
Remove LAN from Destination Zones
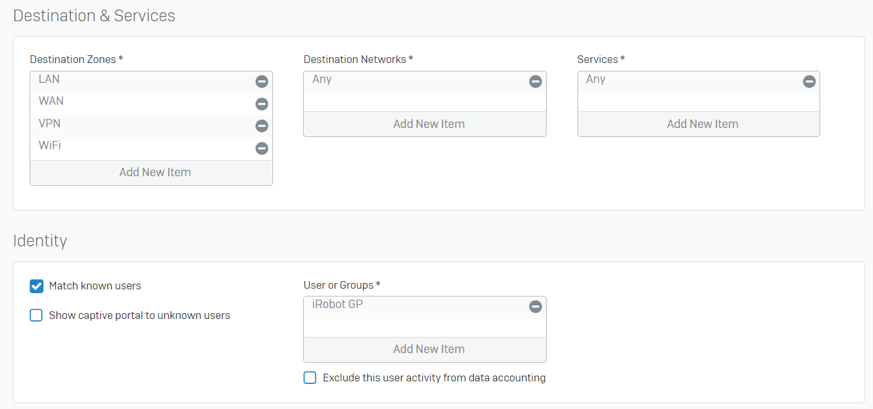tap(261, 82)
